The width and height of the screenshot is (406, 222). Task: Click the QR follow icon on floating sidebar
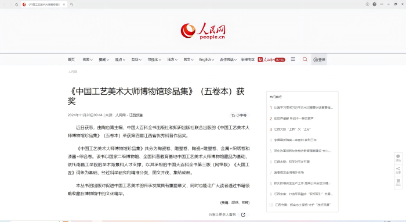398,182
